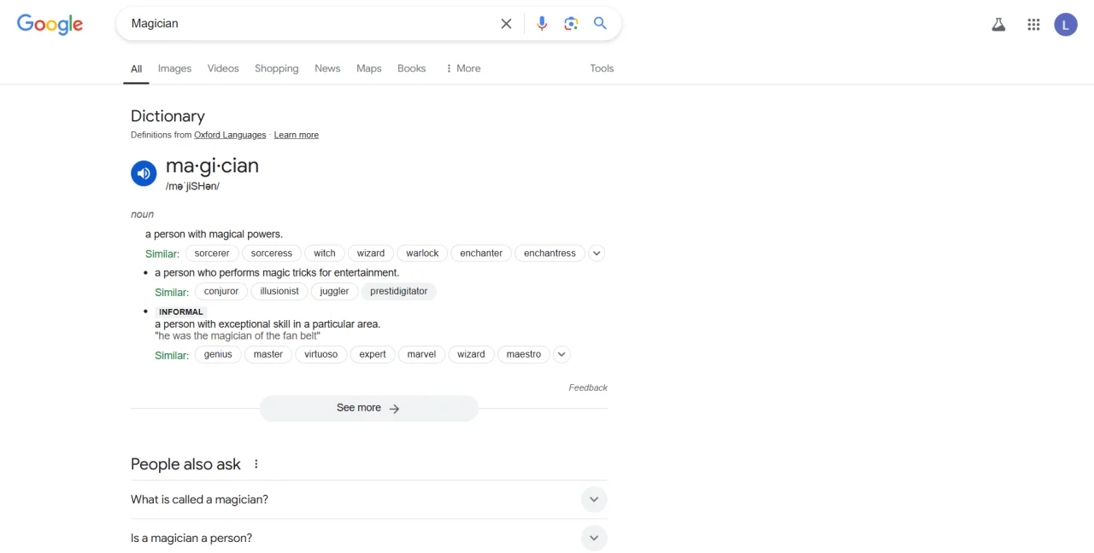Click the phonetic spelling /məˈjiSHən/
The width and height of the screenshot is (1094, 553).
(x=192, y=186)
